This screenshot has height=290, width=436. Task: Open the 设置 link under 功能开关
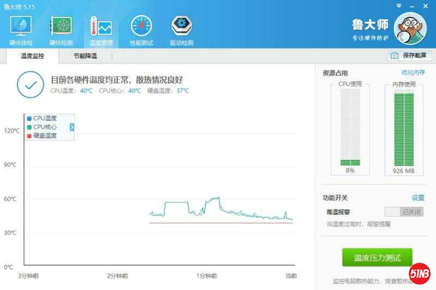417,198
